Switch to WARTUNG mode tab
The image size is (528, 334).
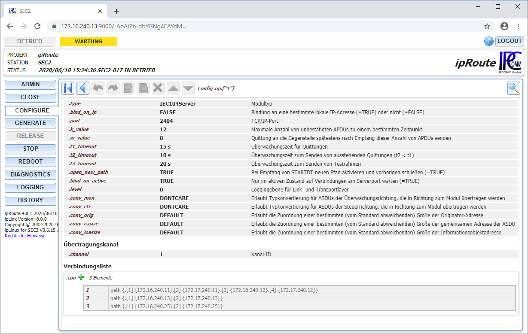[89, 42]
